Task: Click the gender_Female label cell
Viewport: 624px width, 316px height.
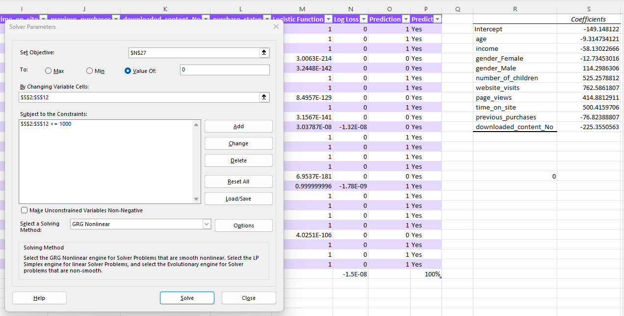Action: 515,58
